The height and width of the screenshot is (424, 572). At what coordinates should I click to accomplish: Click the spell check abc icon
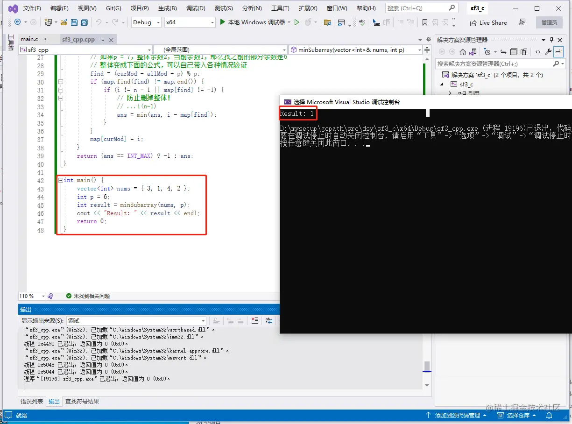(x=362, y=22)
